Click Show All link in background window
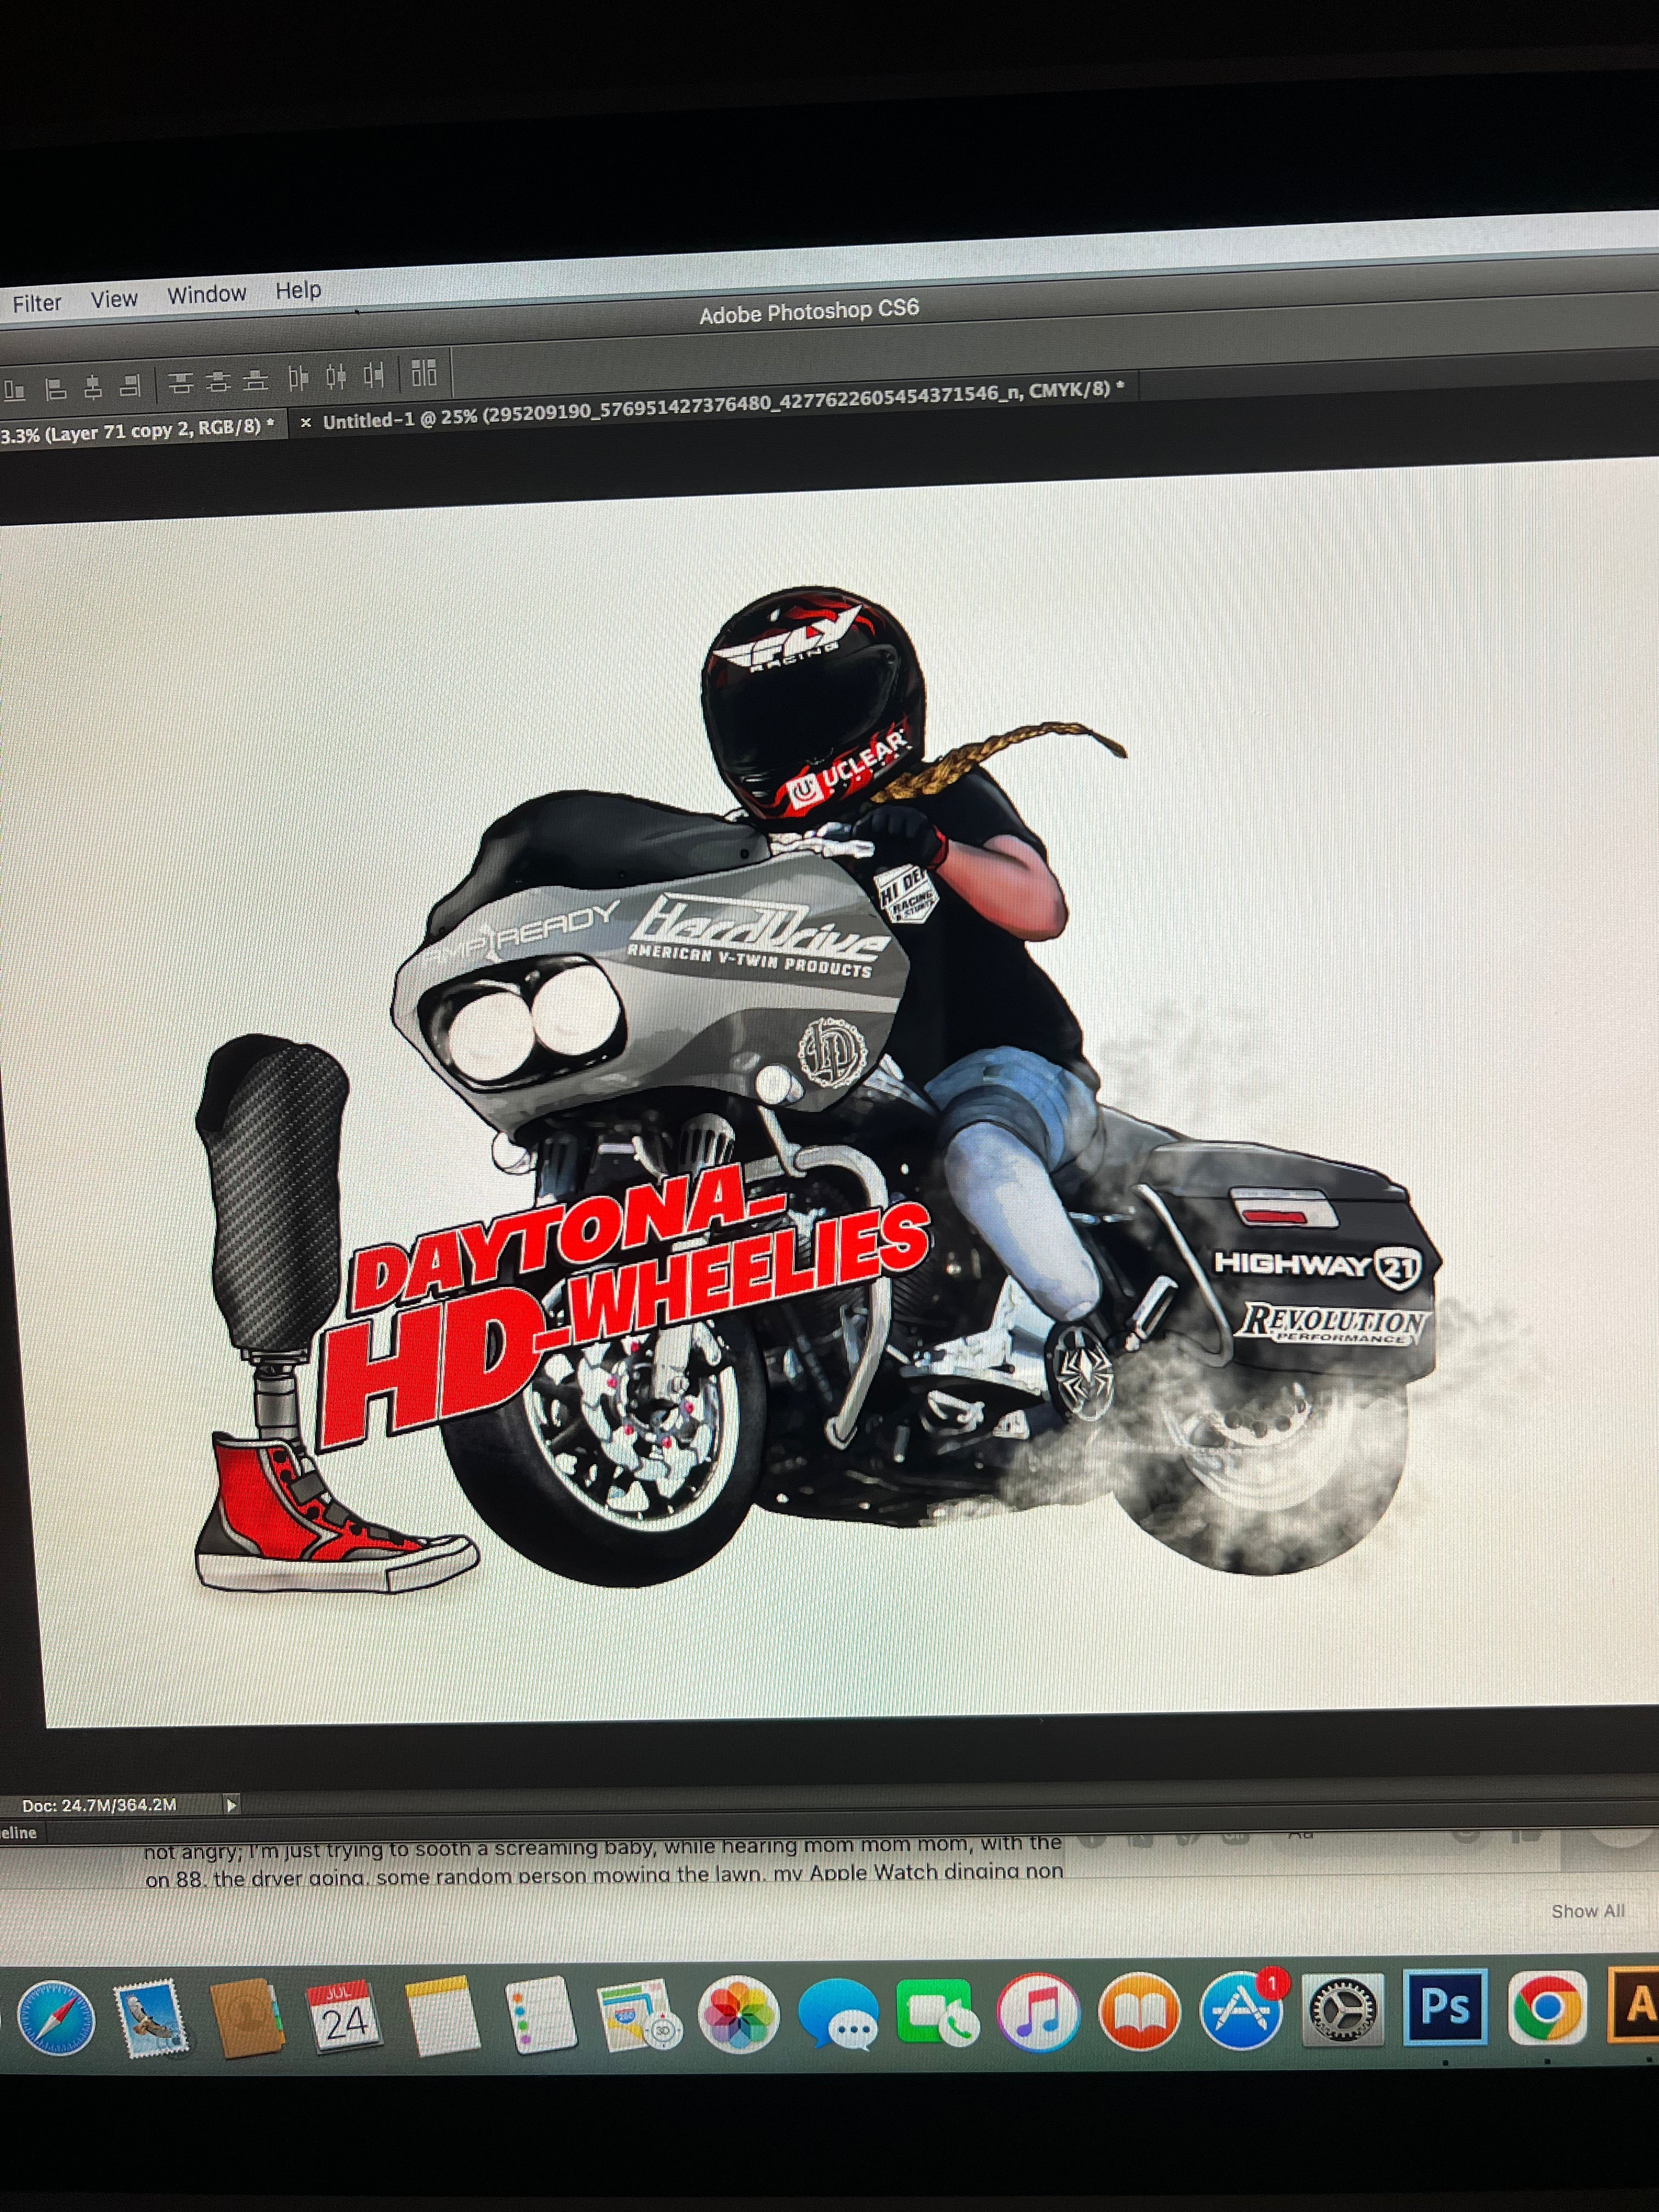 1588,1911
